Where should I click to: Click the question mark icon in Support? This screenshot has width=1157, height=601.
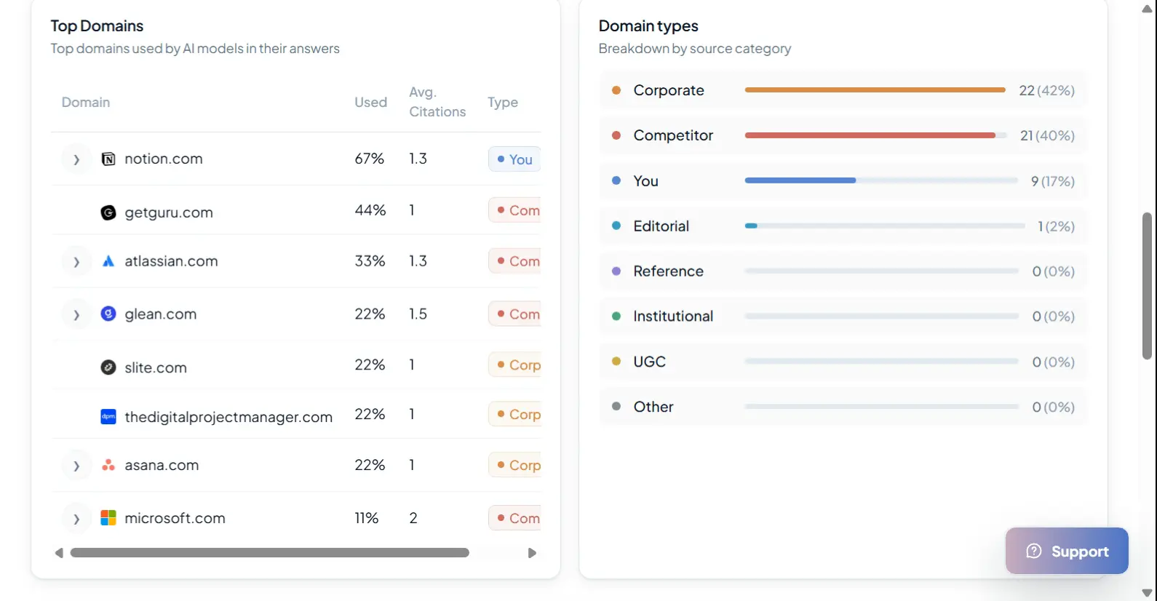pos(1034,551)
